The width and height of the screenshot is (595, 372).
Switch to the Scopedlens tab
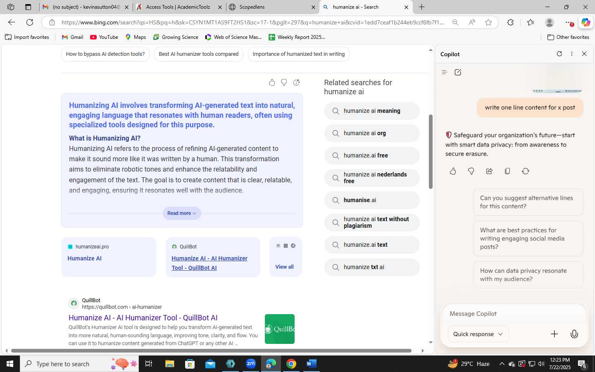point(272,7)
